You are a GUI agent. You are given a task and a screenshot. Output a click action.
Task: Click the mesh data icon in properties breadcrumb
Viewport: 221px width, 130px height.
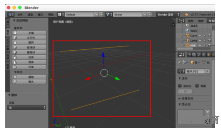tap(204, 62)
